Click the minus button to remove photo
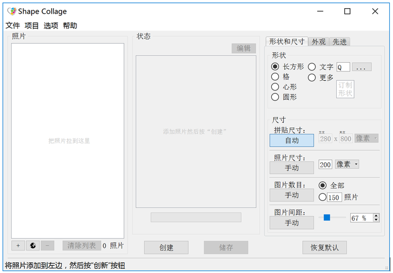 (x=47, y=245)
